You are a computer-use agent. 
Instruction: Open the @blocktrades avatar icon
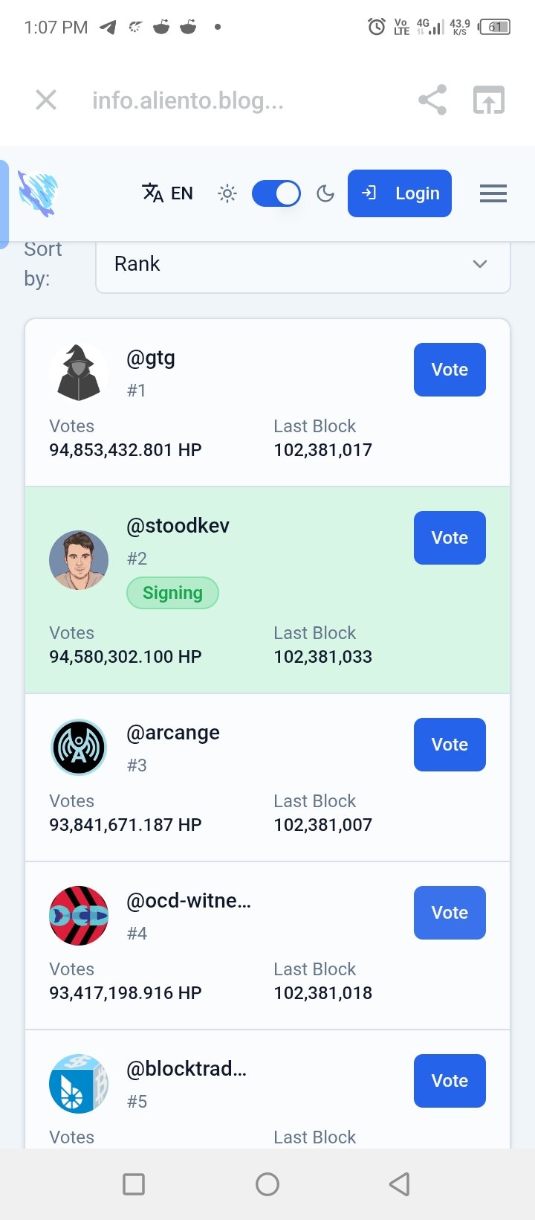[79, 1084]
